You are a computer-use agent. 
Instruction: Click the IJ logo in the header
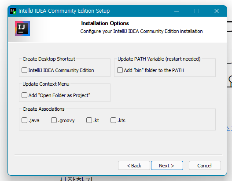(x=22, y=29)
